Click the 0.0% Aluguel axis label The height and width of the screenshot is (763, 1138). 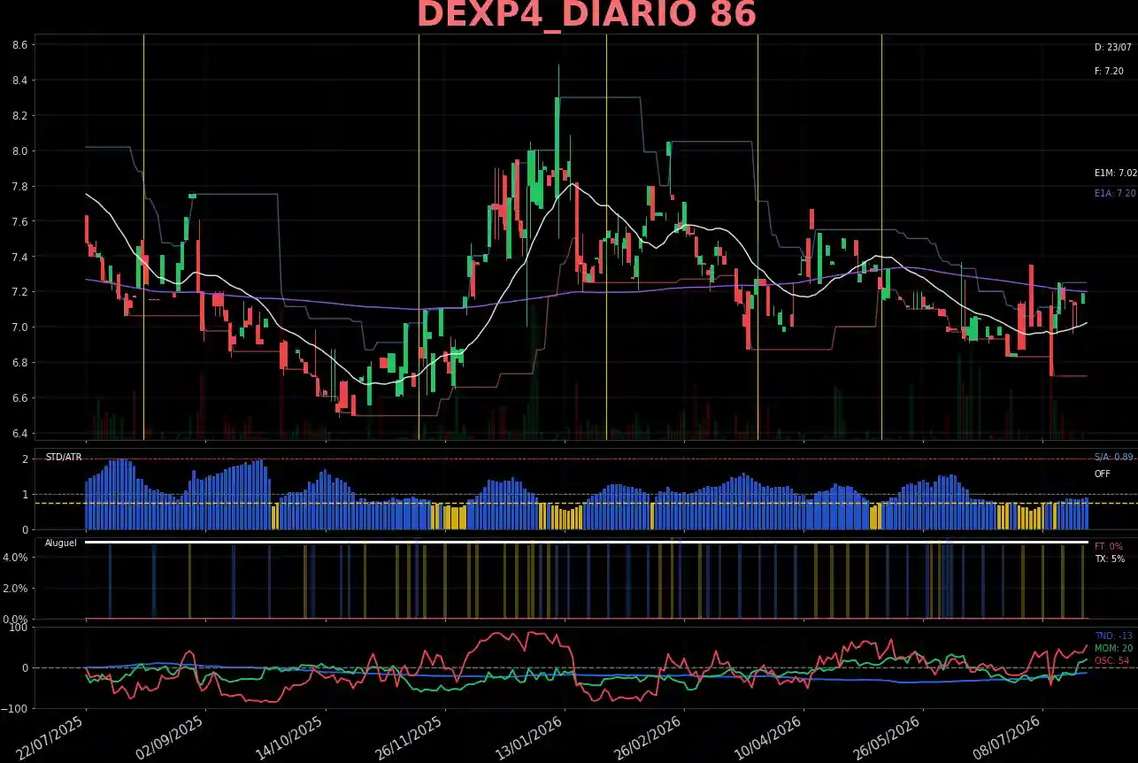[x=17, y=620]
